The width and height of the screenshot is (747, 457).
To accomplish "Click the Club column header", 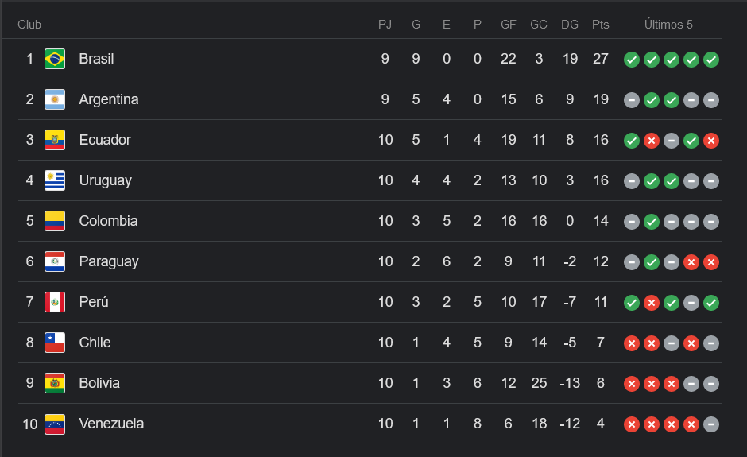I will (x=29, y=25).
